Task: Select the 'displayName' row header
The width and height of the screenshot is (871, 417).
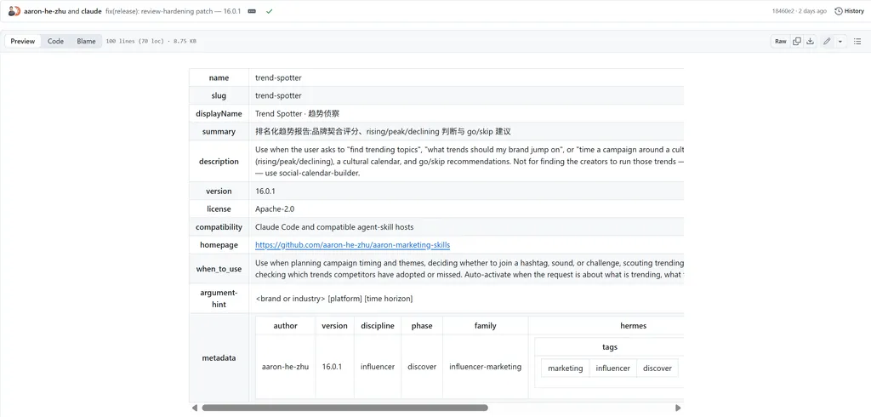Action: (219, 113)
